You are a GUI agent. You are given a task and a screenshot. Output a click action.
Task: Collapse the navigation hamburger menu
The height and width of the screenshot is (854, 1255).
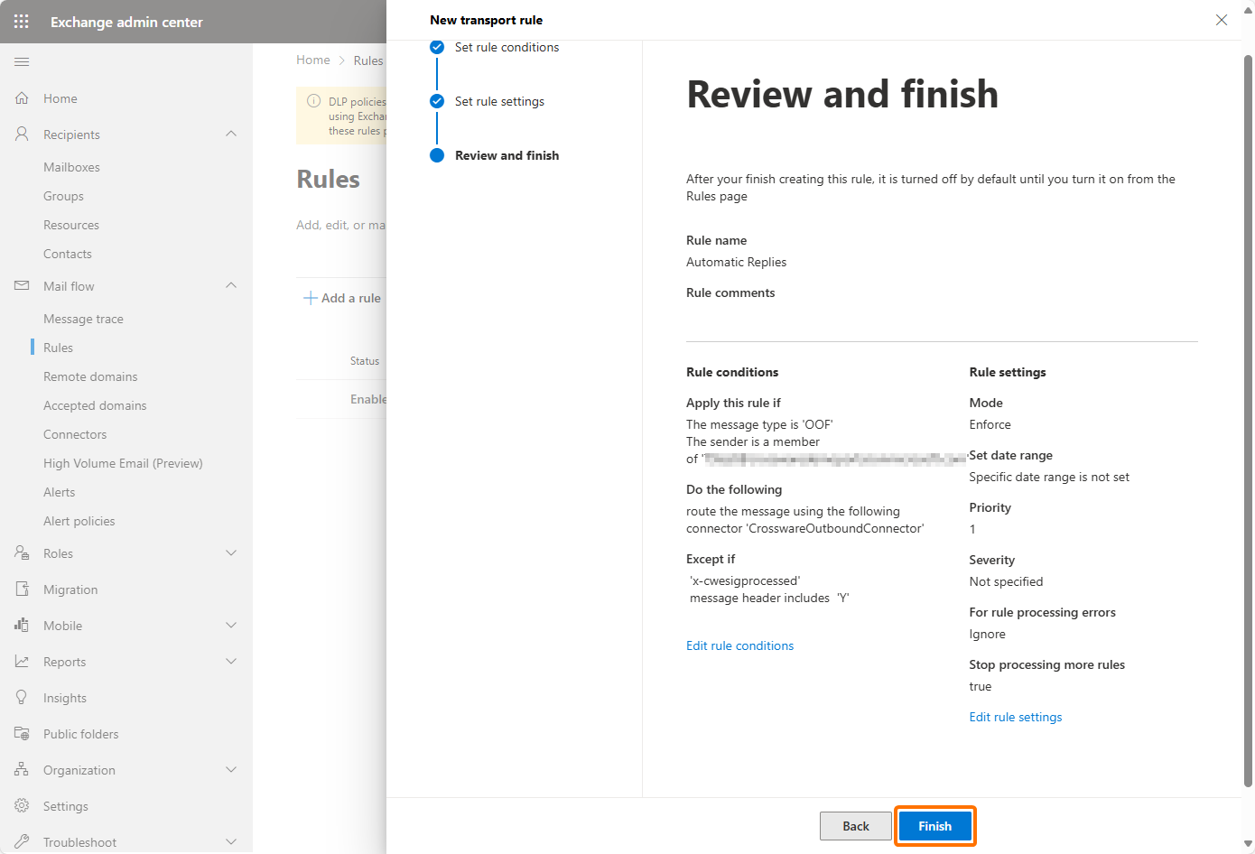click(22, 61)
